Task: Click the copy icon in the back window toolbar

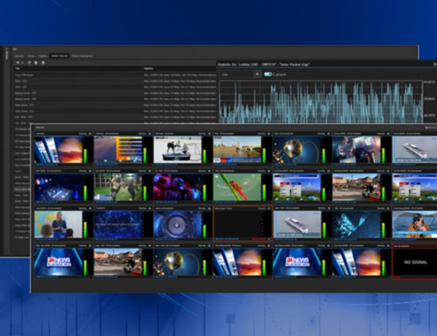Action: tap(36, 62)
